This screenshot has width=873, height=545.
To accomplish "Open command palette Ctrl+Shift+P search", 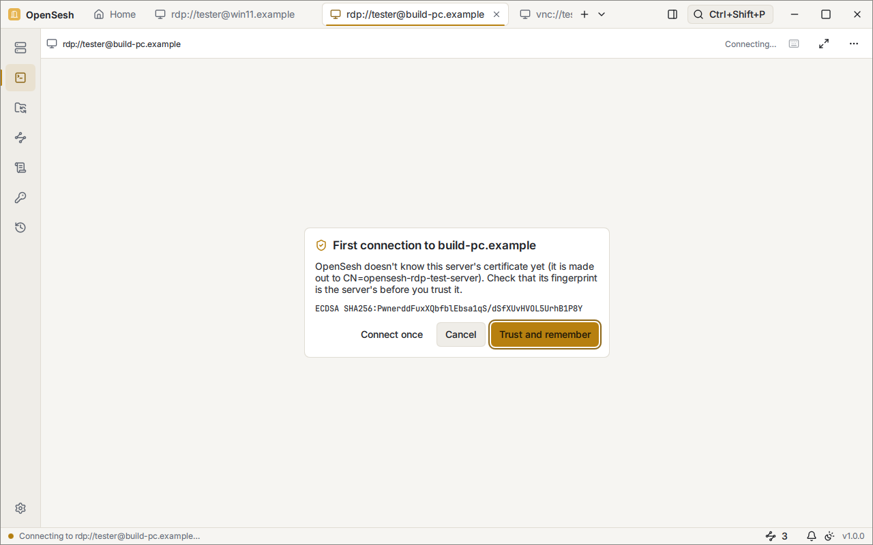I will [x=730, y=14].
